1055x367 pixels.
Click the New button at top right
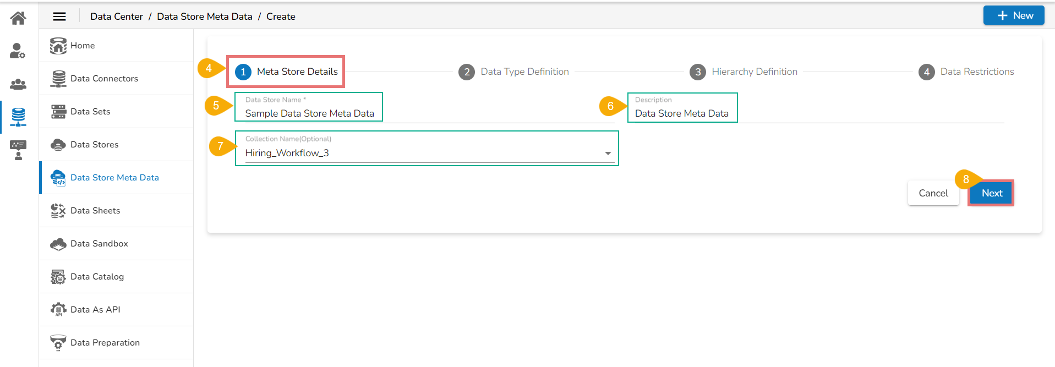click(x=1014, y=15)
